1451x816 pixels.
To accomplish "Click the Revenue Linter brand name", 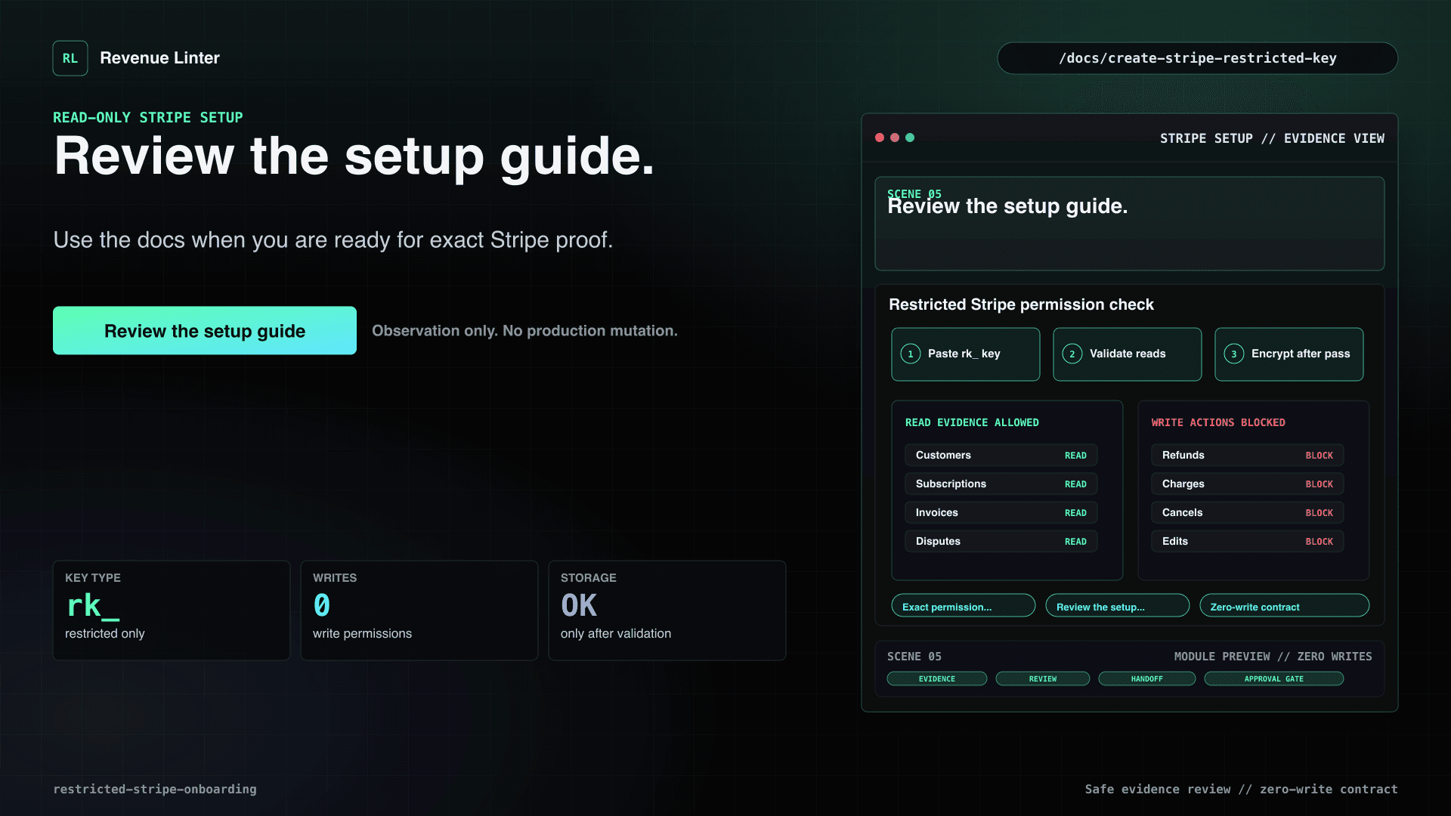I will pyautogui.click(x=159, y=58).
